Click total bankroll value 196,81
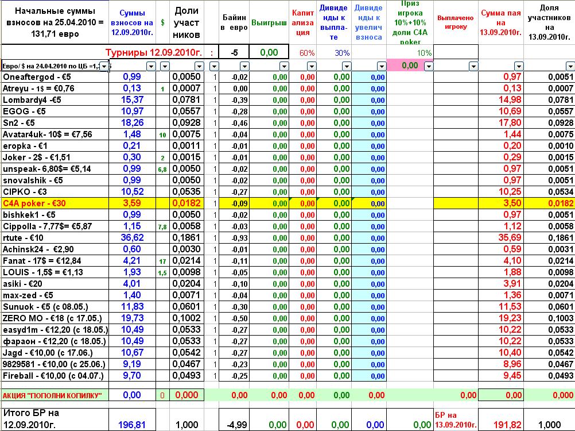This screenshot has width=575, height=431. coord(132,425)
